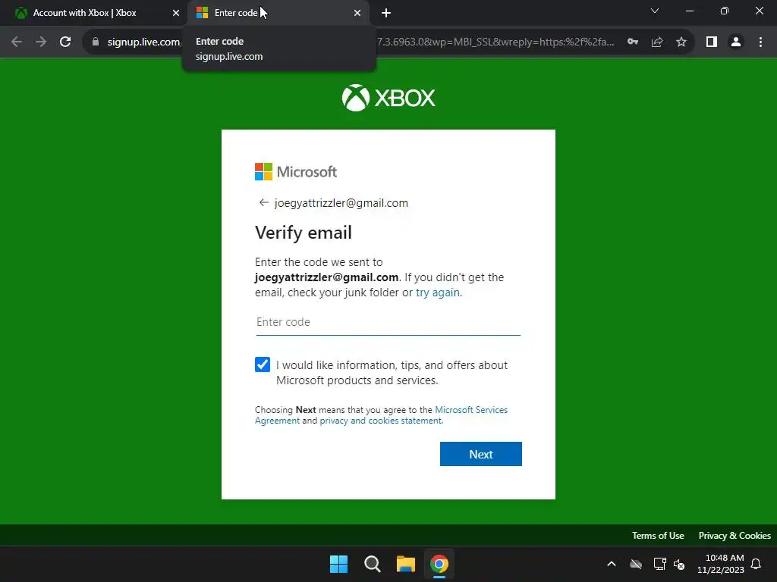
Task: Click the try again link
Action: pyautogui.click(x=438, y=293)
